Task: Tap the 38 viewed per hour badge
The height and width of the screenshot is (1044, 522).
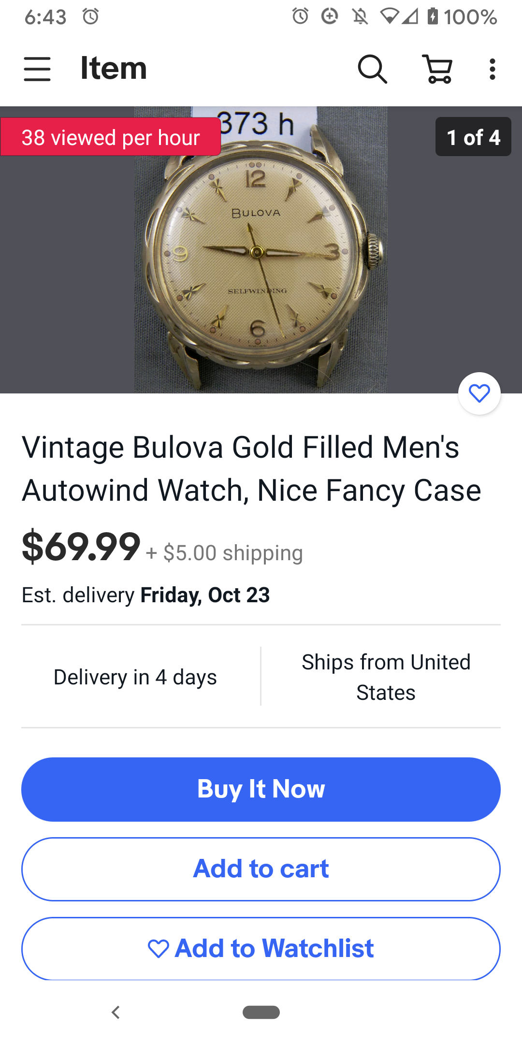Action: (x=111, y=137)
